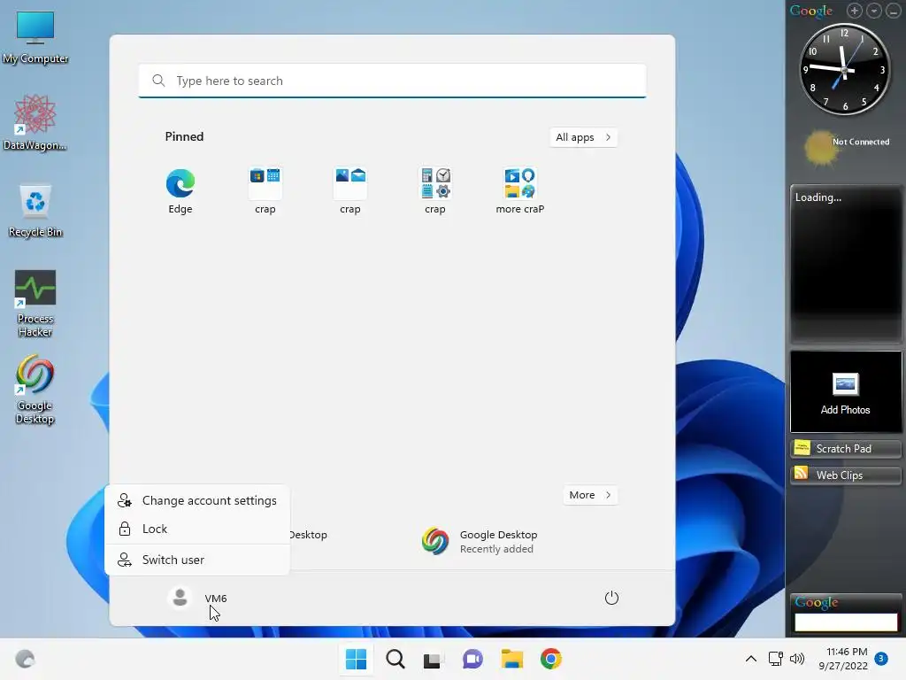The height and width of the screenshot is (680, 906).
Task: Click the widgets icon at taskbar left
Action: (x=25, y=659)
